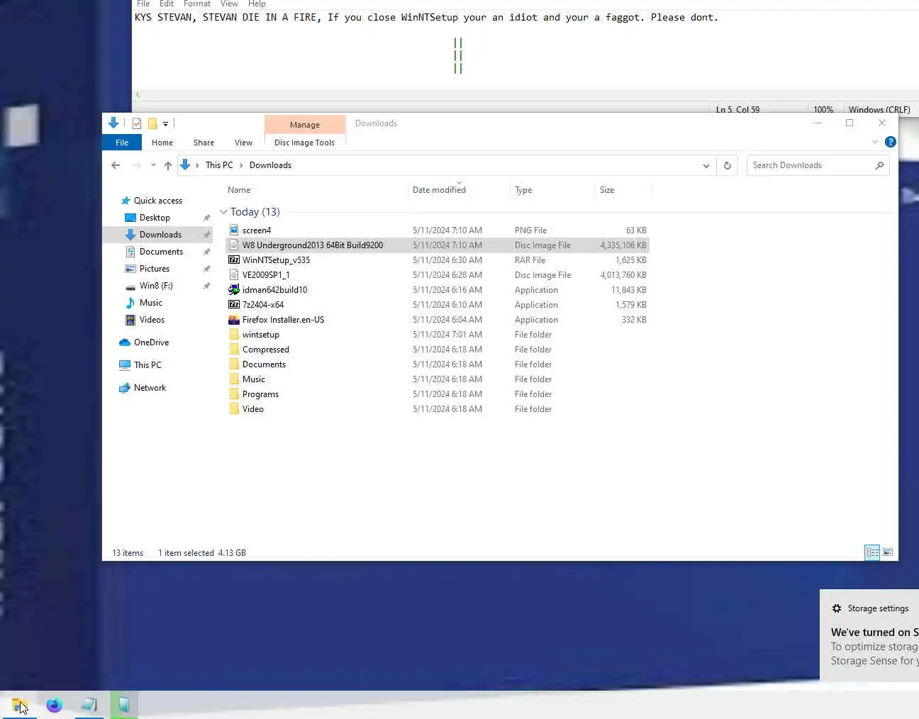Viewport: 919px width, 719px height.
Task: Open the File tab in Explorer
Action: pos(122,143)
